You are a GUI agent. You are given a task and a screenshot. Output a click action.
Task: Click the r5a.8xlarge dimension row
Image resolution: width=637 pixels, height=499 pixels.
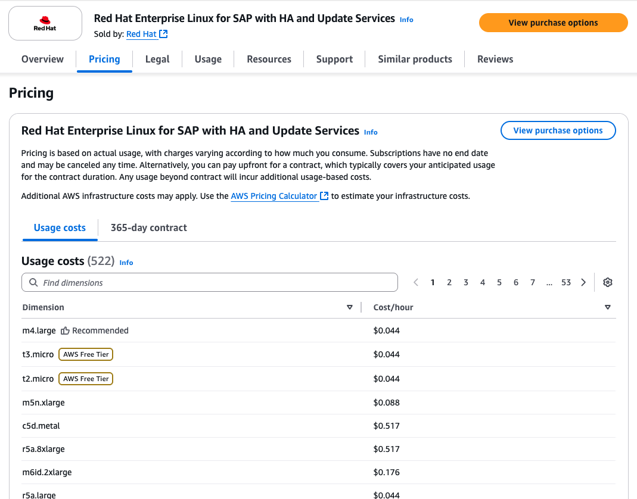click(319, 449)
